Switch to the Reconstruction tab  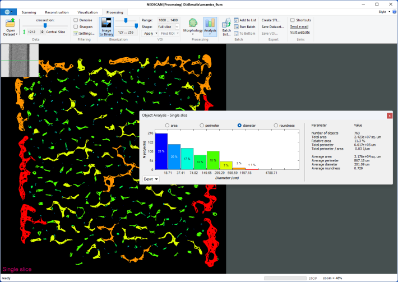click(57, 12)
